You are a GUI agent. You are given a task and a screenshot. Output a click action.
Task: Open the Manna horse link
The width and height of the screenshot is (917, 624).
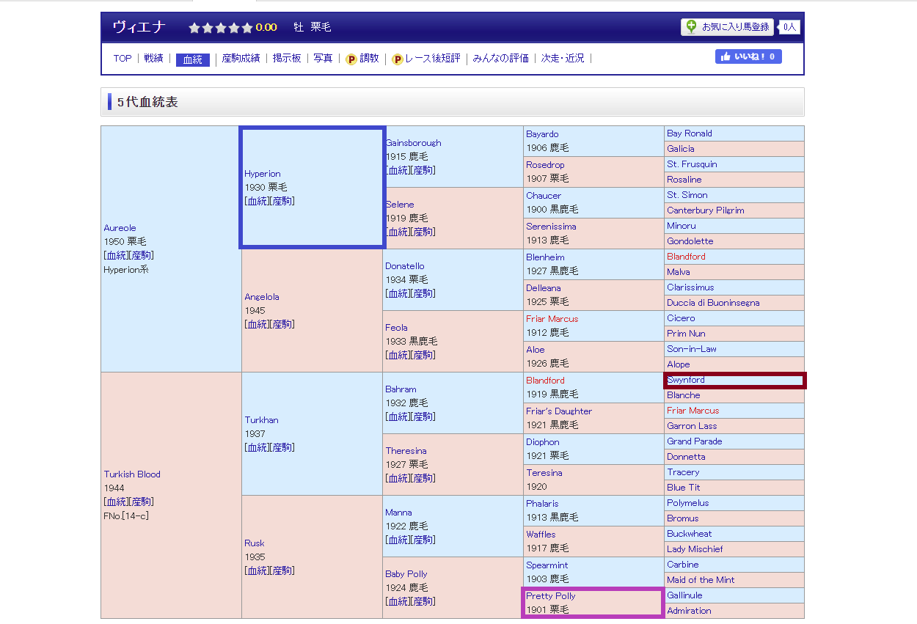coord(398,513)
